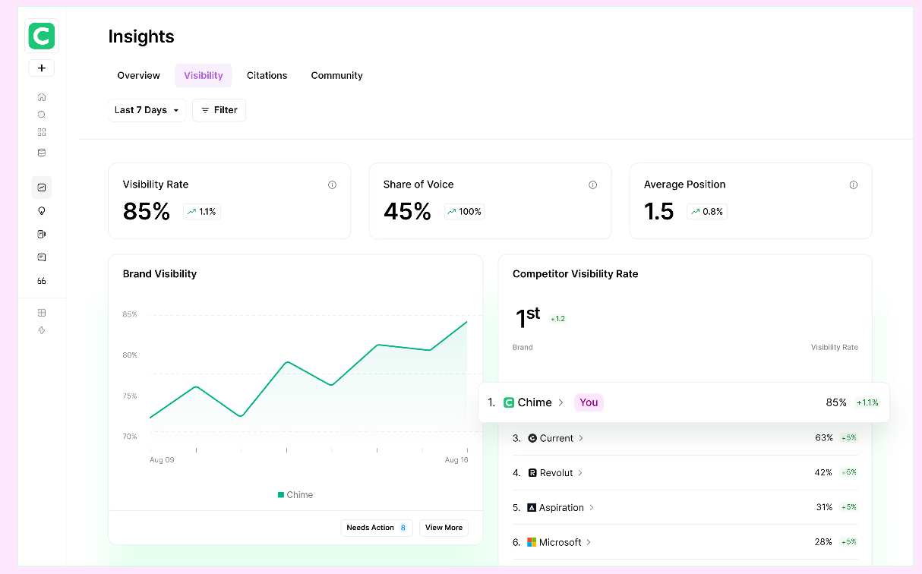The width and height of the screenshot is (922, 574).
Task: Expand the Revolut competitor row chevron
Action: click(579, 472)
